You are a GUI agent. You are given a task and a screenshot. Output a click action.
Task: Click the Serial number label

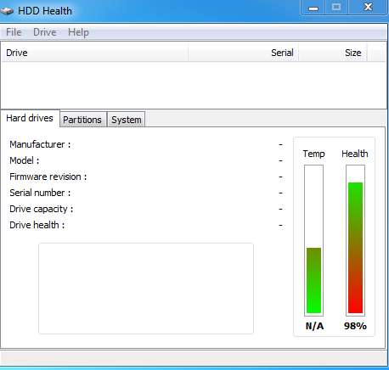(40, 193)
